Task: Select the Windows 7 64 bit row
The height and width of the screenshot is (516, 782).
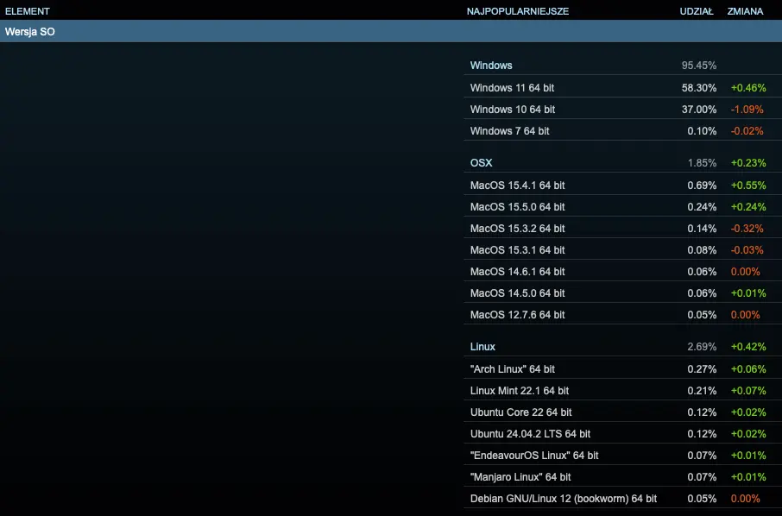Action: (x=623, y=130)
